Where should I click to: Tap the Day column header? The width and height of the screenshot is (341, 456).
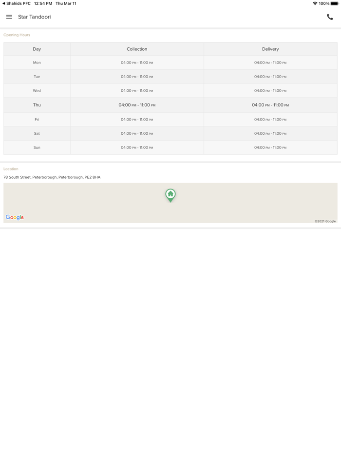[x=37, y=49]
